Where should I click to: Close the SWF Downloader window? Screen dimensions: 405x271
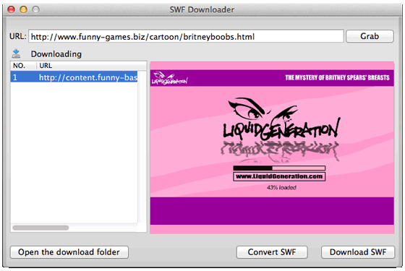tap(11, 9)
